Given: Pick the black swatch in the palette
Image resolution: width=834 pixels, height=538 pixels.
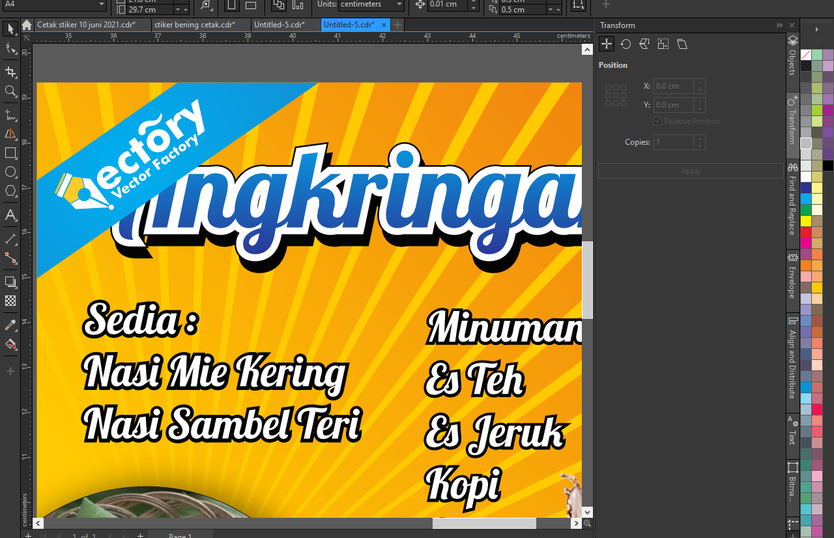Looking at the screenshot, I should click(x=806, y=66).
